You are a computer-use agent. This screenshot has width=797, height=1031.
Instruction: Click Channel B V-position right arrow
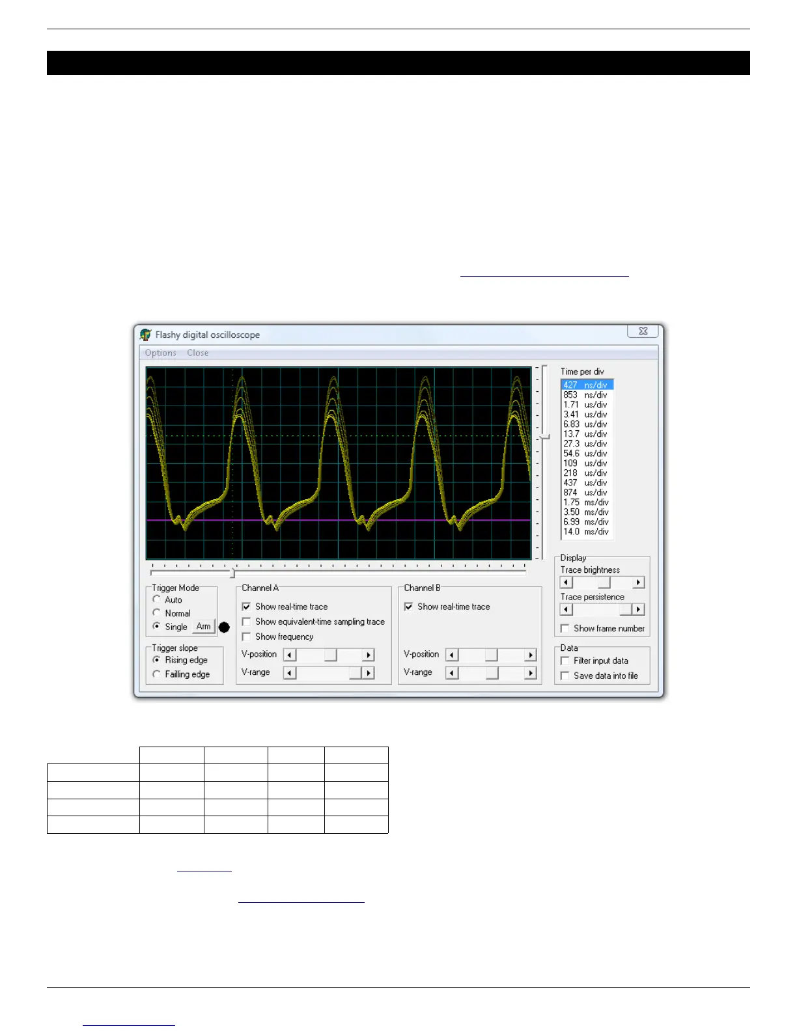(531, 655)
